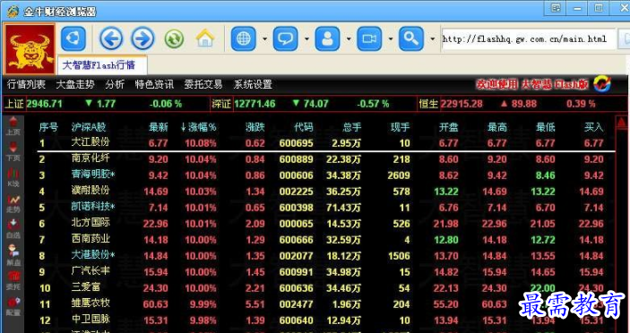Screen dimensions: 630x333
Task: Select stock row 青海明胶*
Action: click(326, 175)
